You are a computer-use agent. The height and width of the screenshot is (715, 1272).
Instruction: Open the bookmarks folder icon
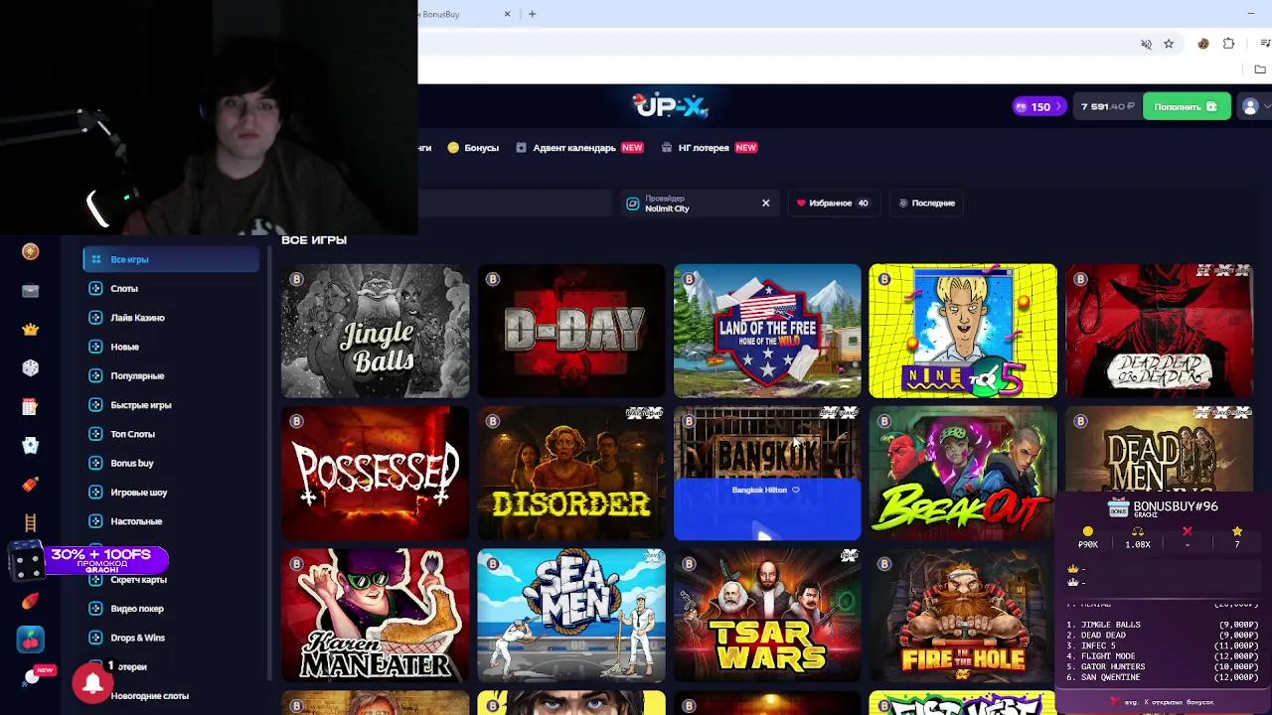[1260, 70]
